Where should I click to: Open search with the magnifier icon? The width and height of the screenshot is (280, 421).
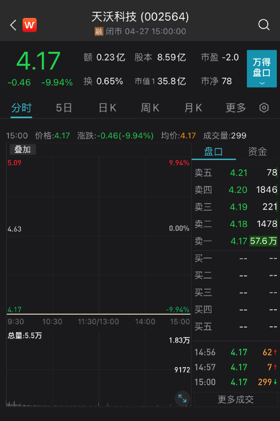pos(264,25)
